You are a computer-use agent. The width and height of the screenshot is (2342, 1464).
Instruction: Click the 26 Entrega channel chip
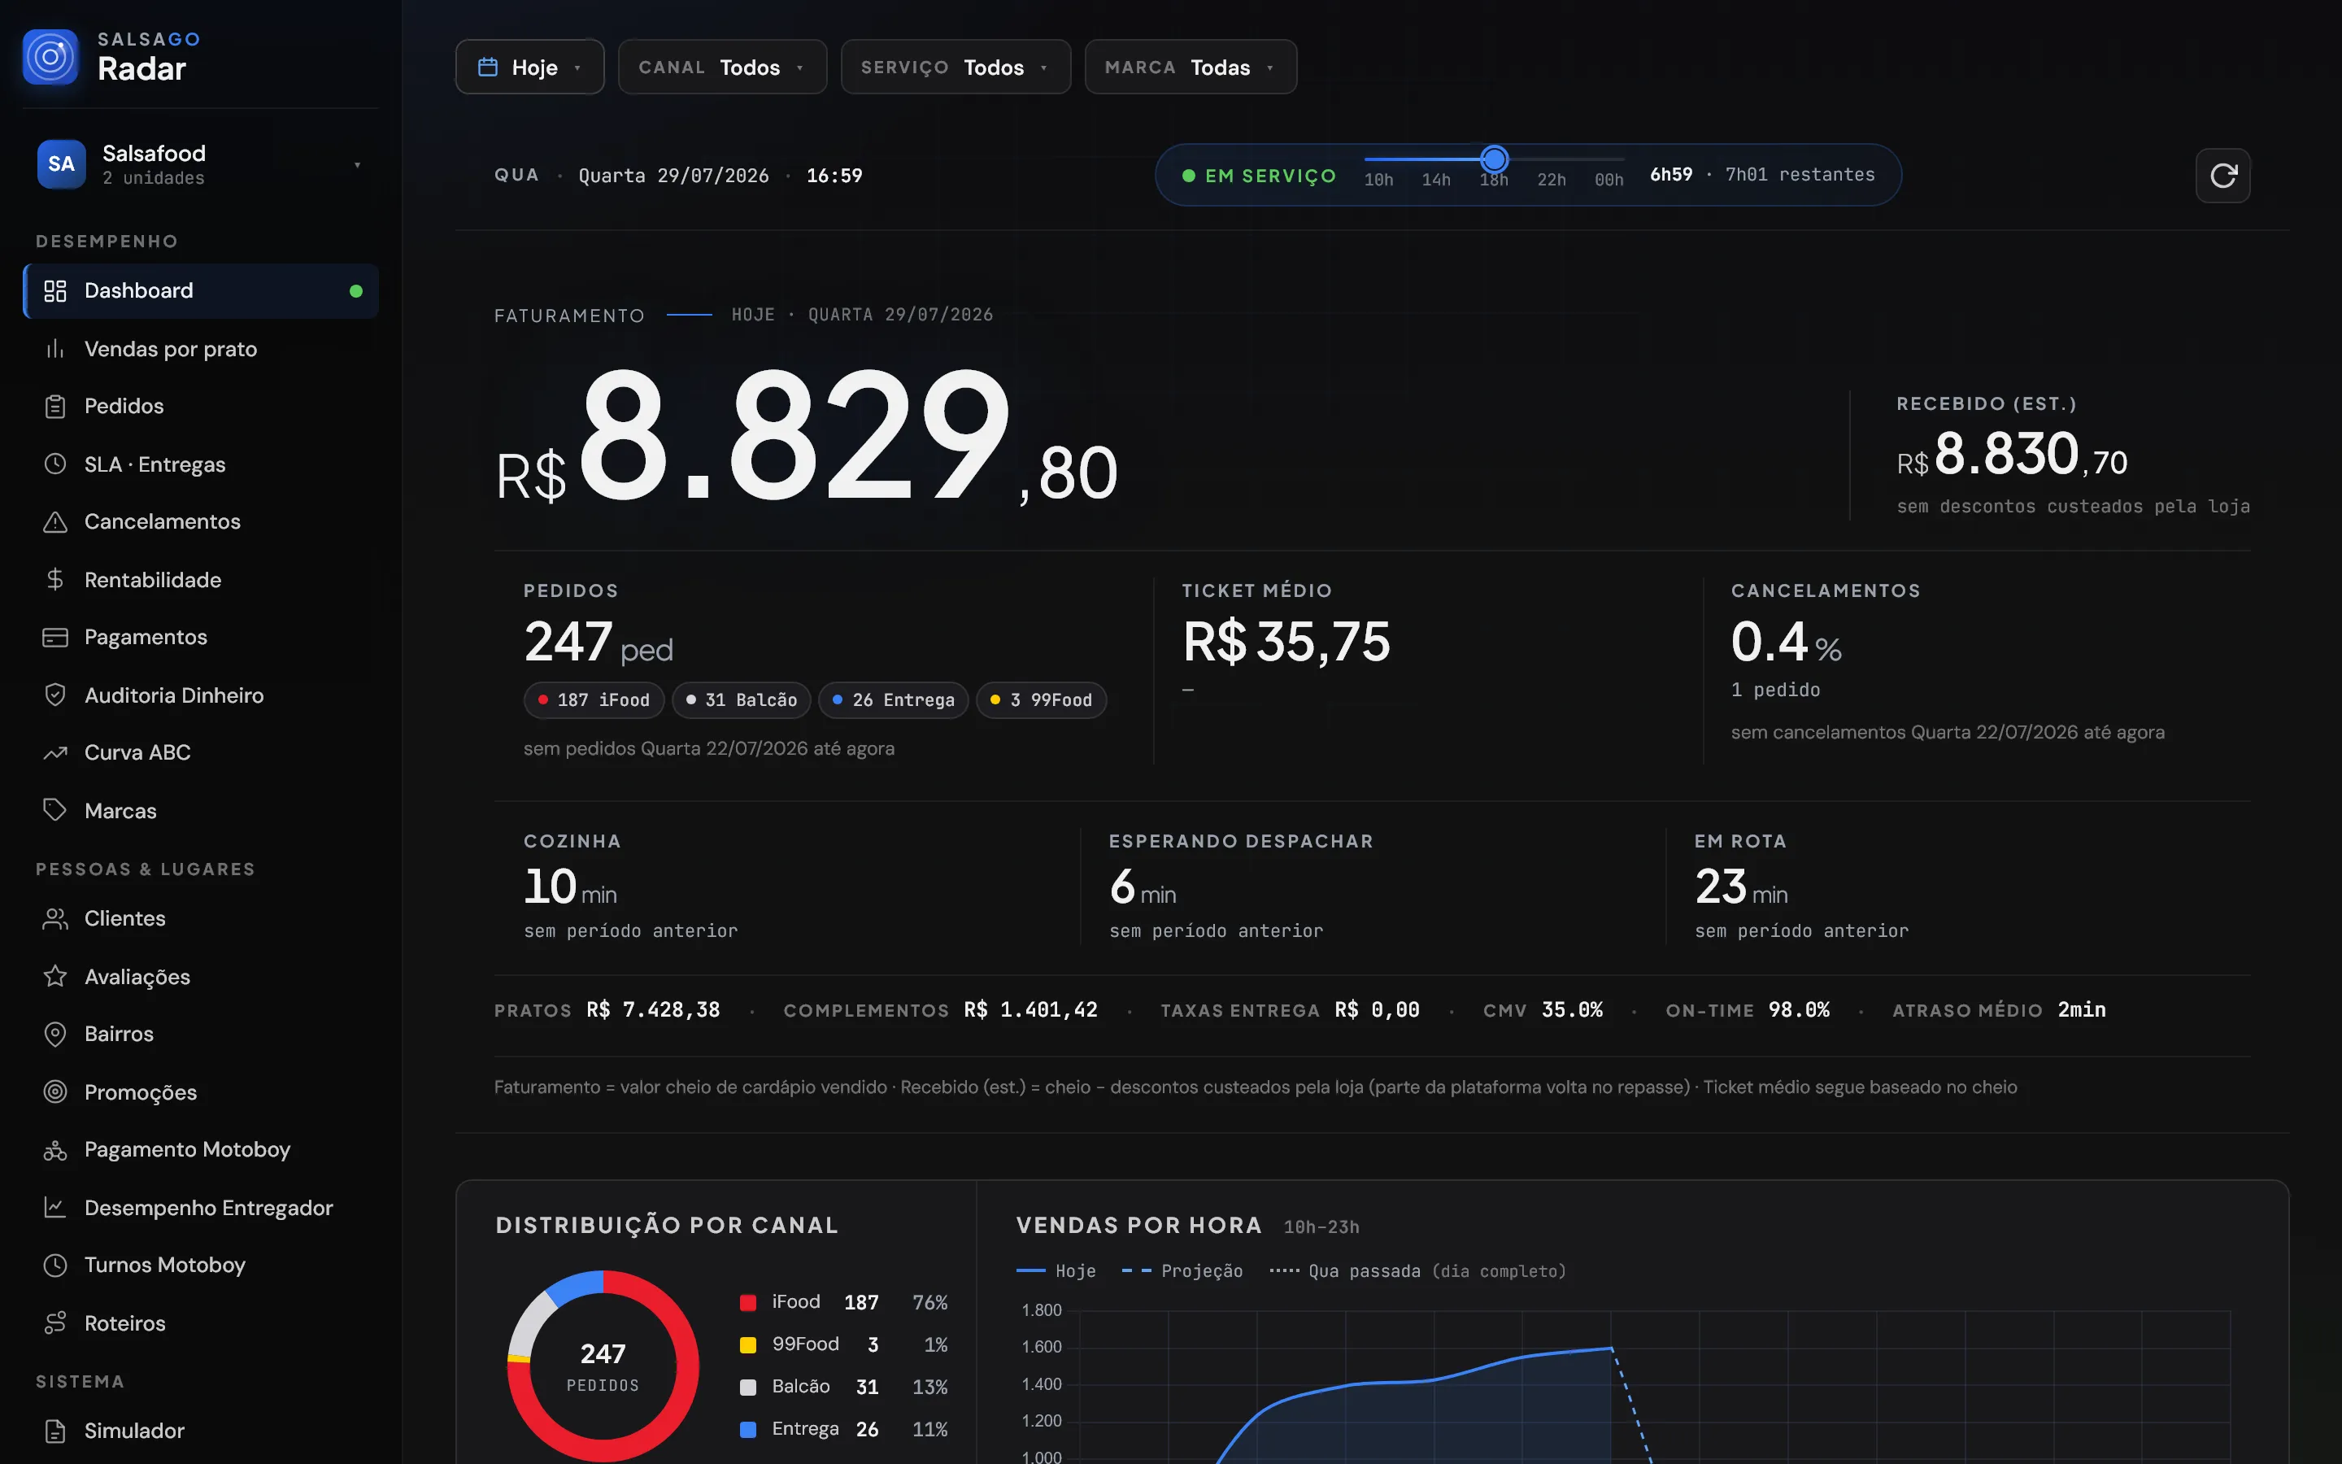893,700
